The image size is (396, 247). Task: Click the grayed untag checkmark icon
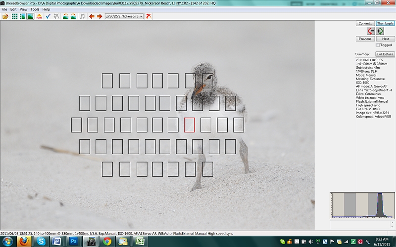click(56, 16)
